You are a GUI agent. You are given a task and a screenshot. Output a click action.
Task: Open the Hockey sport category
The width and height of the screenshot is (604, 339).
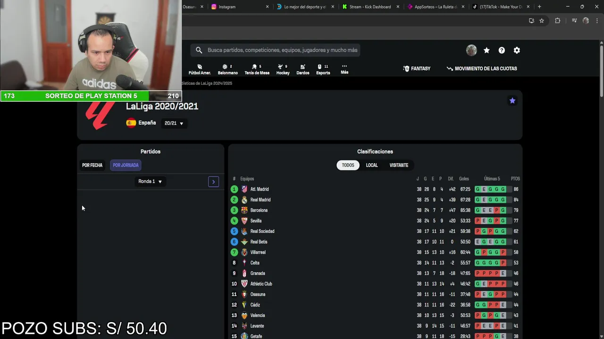click(x=283, y=69)
